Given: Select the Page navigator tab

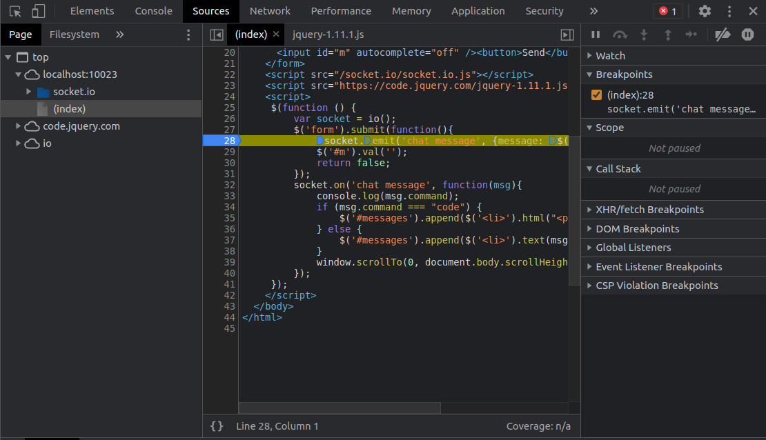Looking at the screenshot, I should coord(20,34).
